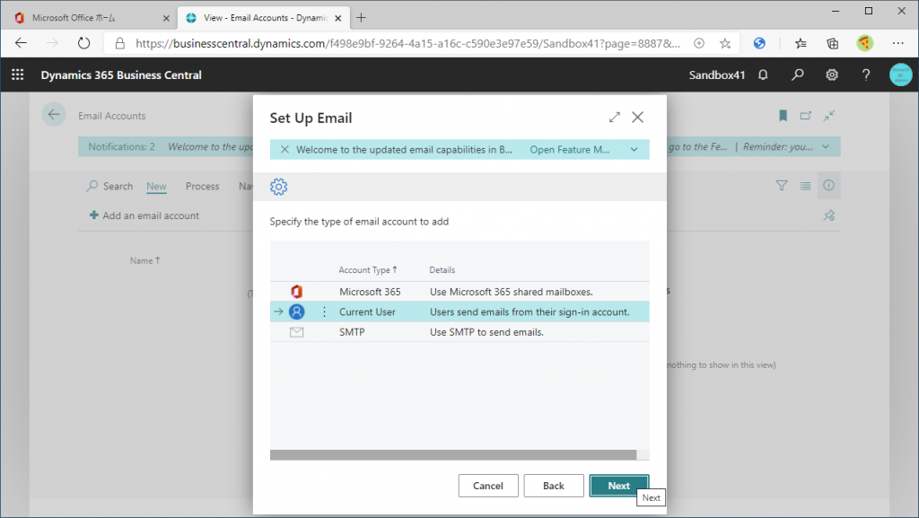Open the app launcher waffle menu
919x518 pixels.
[18, 75]
